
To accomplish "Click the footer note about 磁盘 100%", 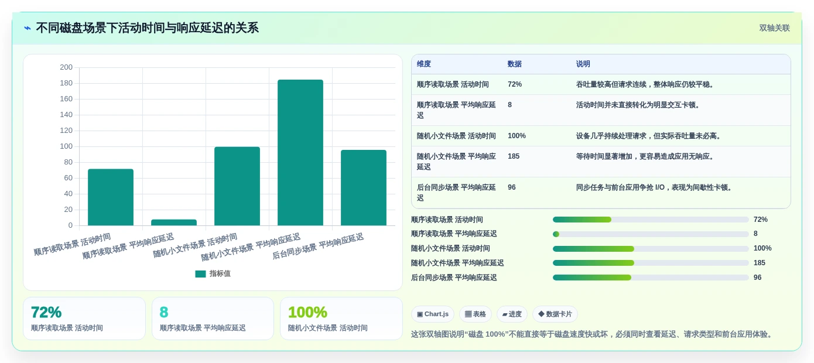I will (x=593, y=335).
